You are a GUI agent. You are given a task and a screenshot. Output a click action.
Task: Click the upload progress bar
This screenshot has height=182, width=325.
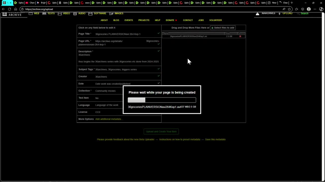[x=162, y=100]
